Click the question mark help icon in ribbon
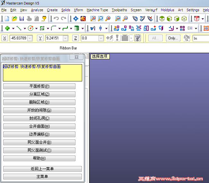The width and height of the screenshot is (209, 183). click(x=137, y=38)
